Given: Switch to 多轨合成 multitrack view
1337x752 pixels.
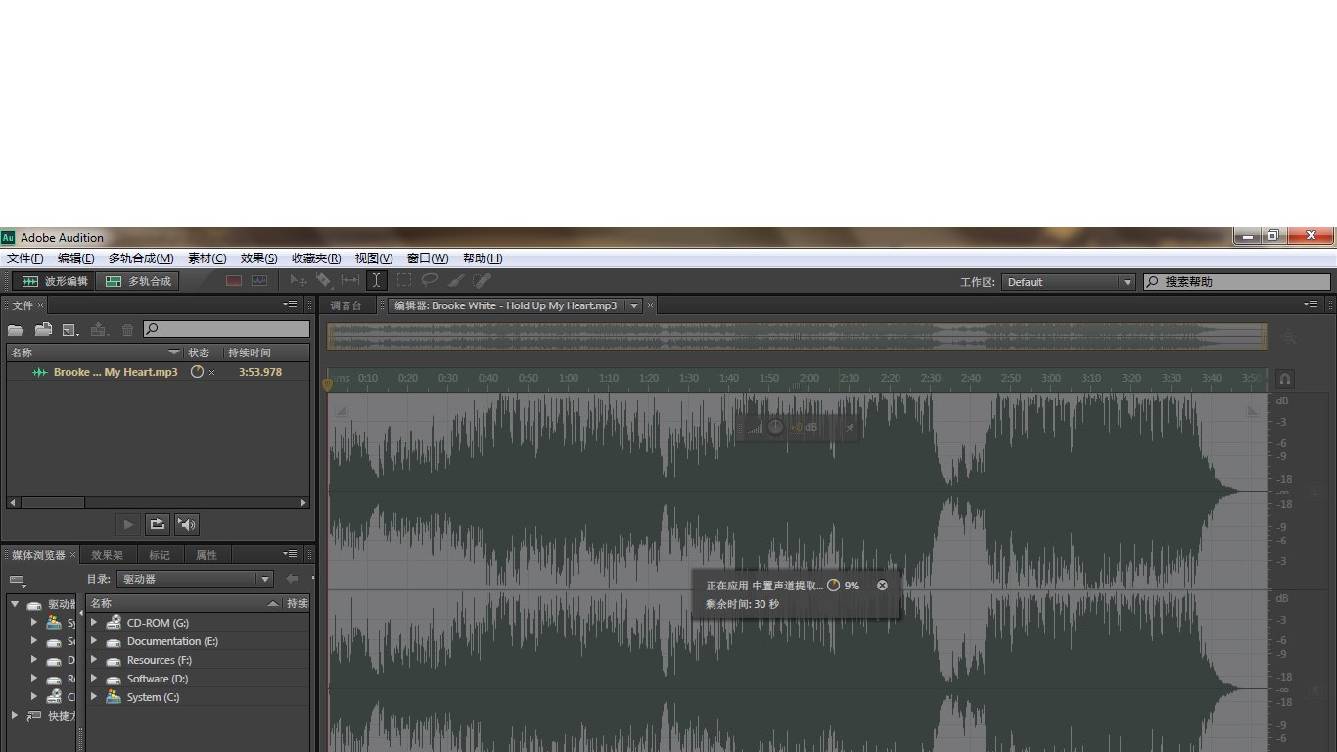Looking at the screenshot, I should [138, 282].
